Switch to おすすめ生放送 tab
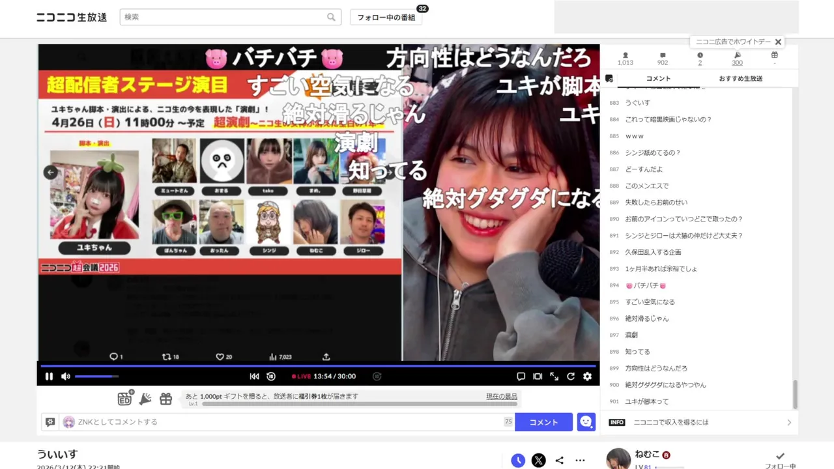This screenshot has width=834, height=469. [x=741, y=78]
